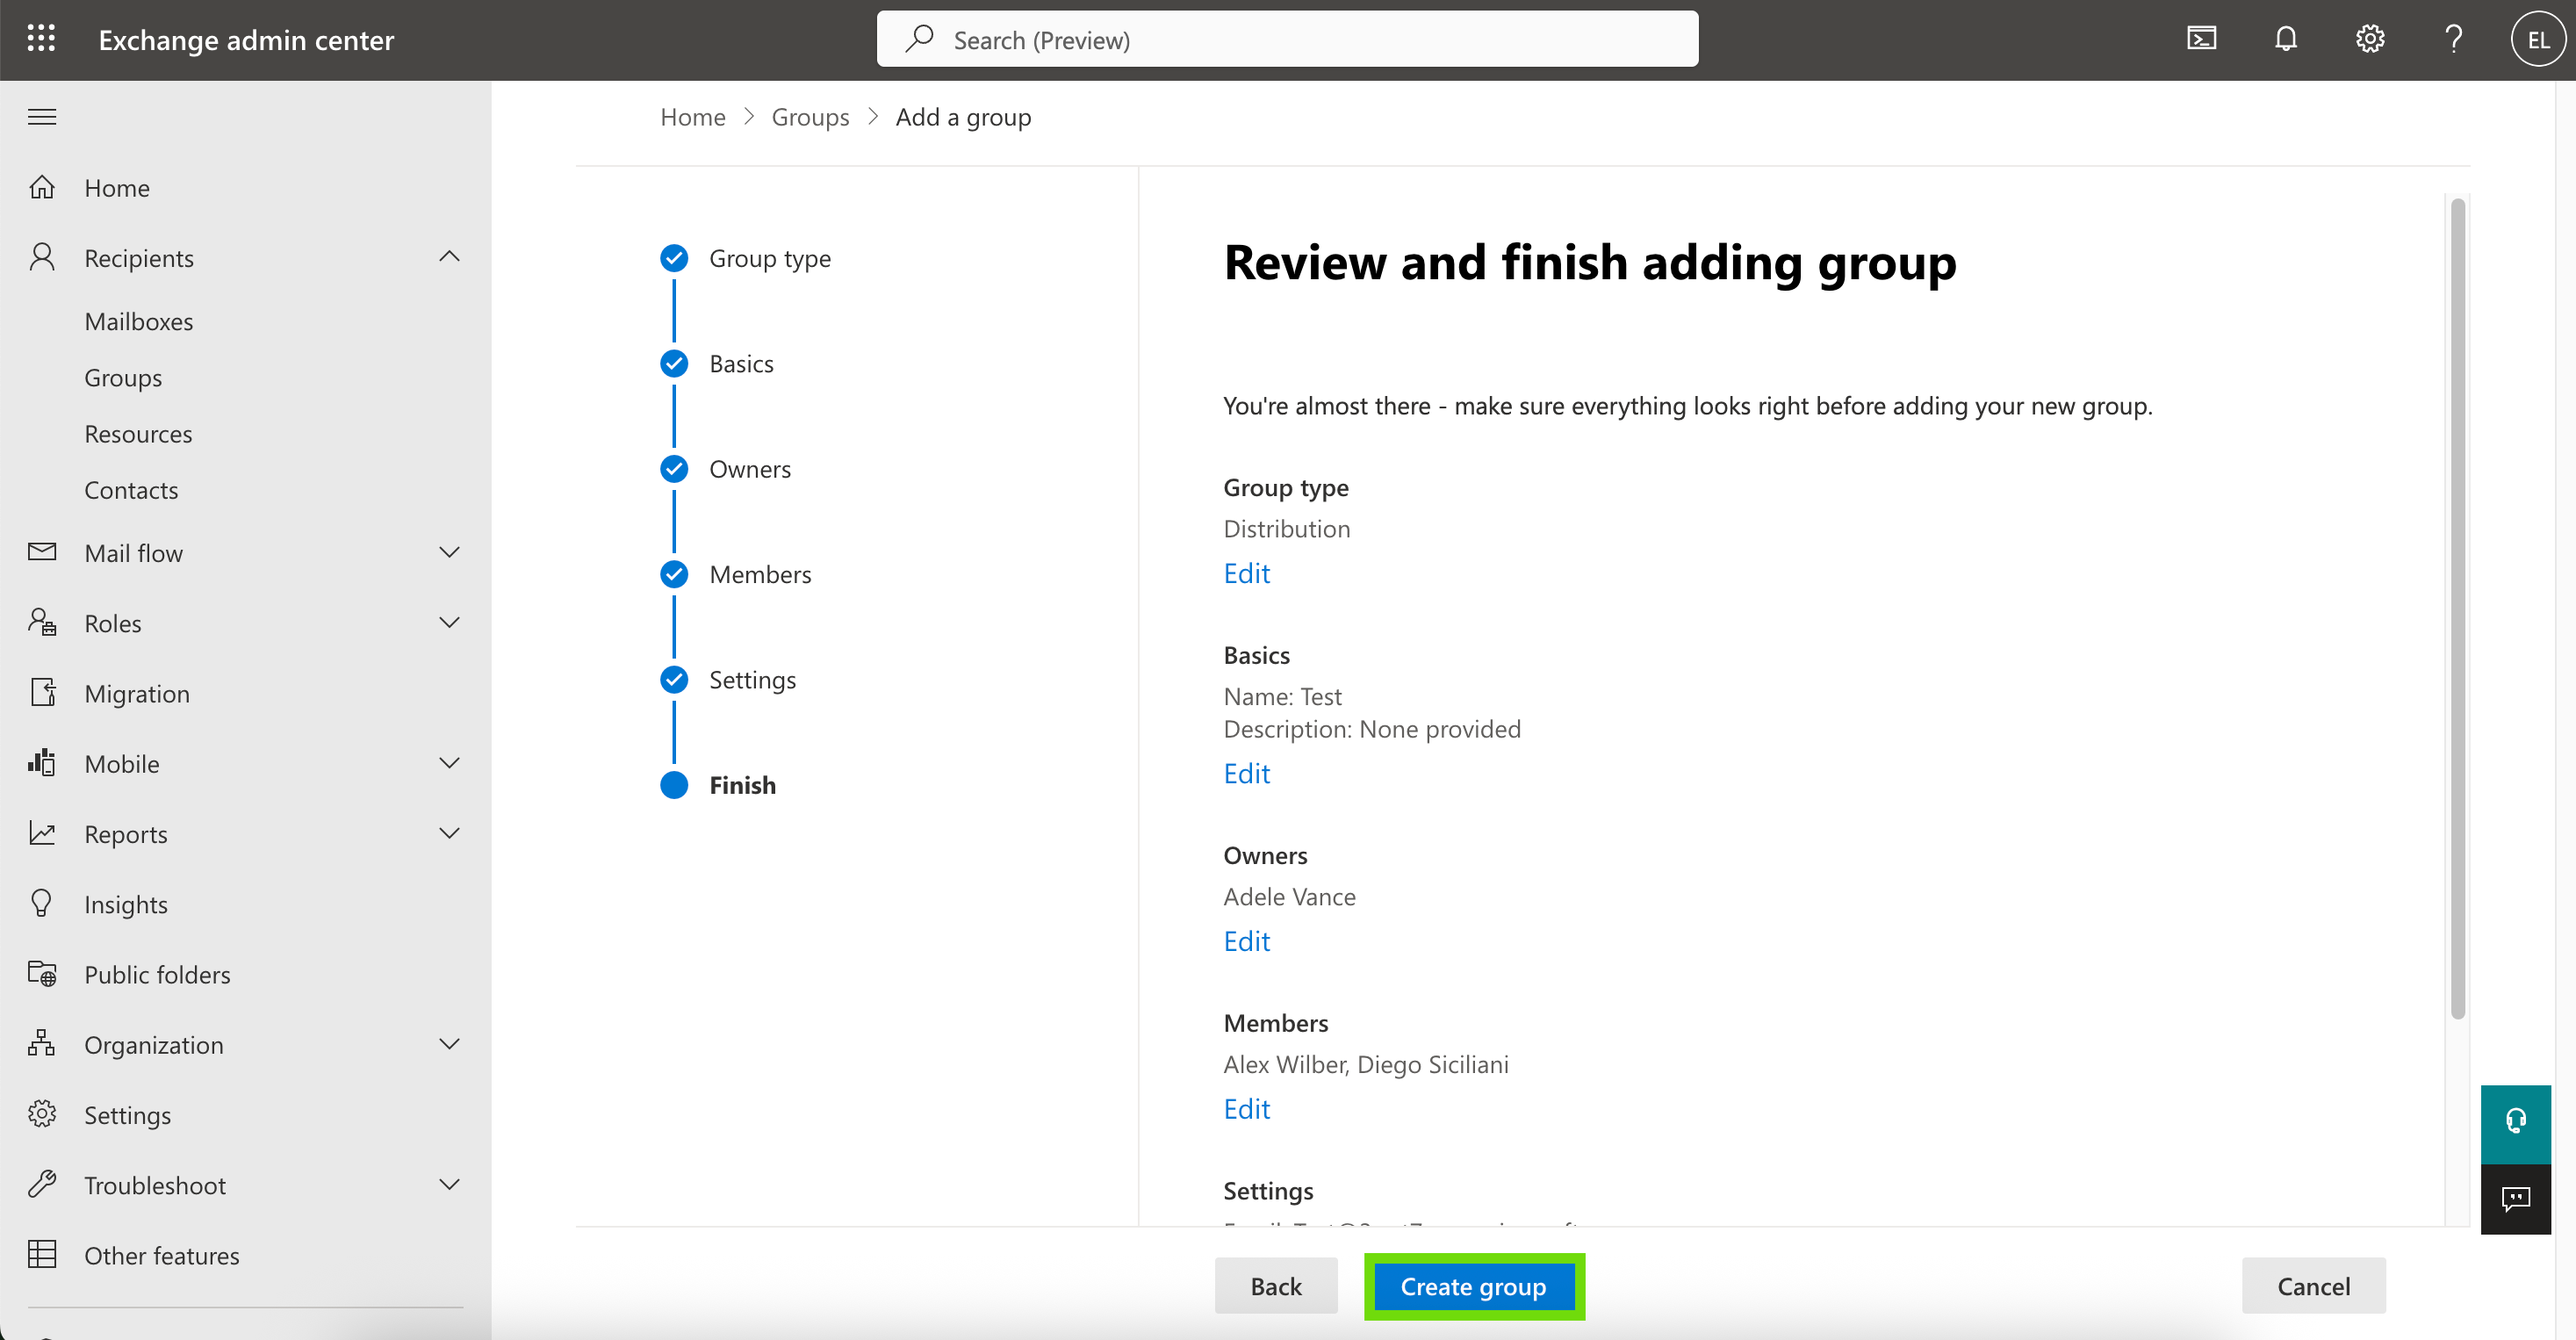Click the search magnifier icon
Screen dimensions: 2576x1340
[x=919, y=39]
